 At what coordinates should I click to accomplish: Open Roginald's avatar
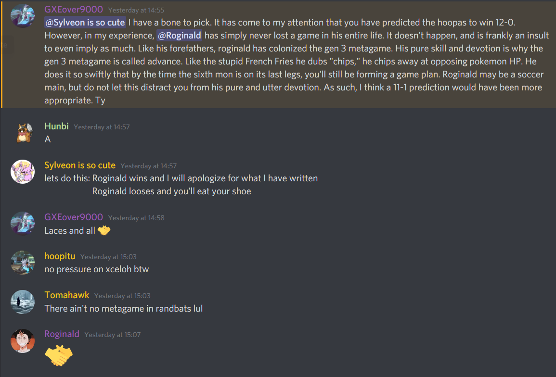(x=23, y=340)
